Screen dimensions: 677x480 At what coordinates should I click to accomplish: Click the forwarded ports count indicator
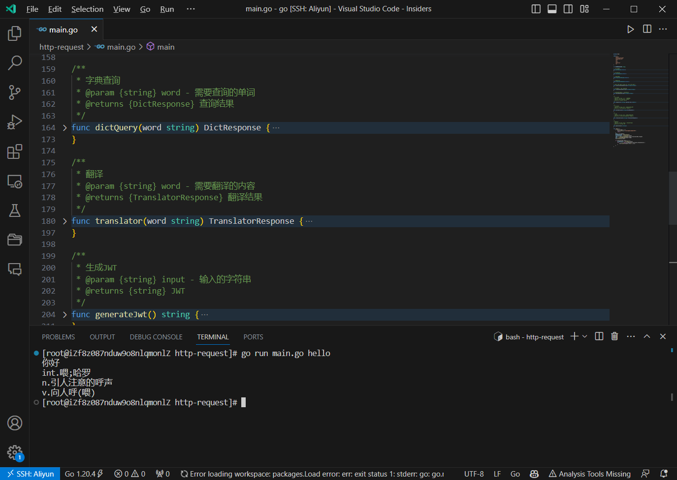[x=163, y=474]
